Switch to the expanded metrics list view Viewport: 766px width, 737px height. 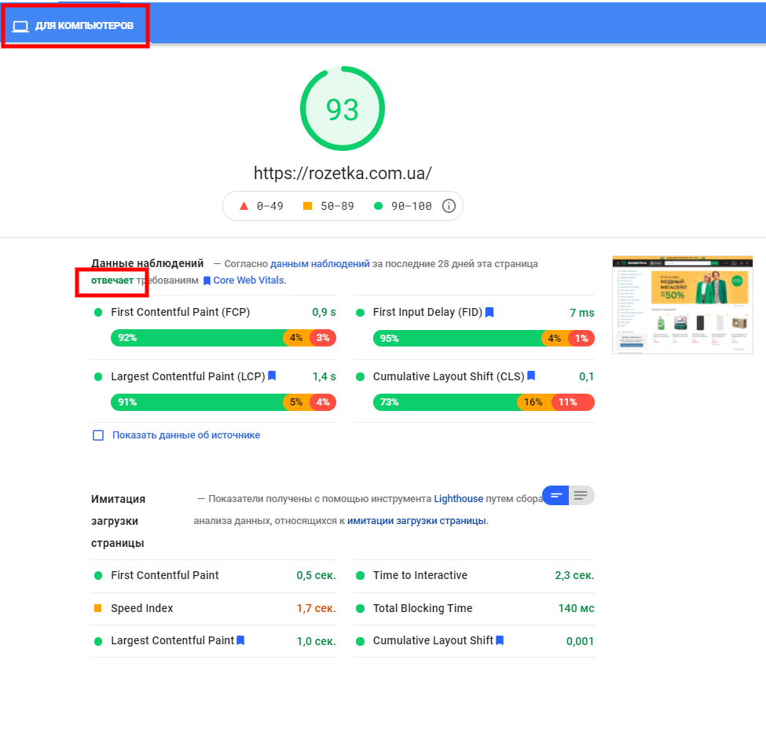coord(581,495)
